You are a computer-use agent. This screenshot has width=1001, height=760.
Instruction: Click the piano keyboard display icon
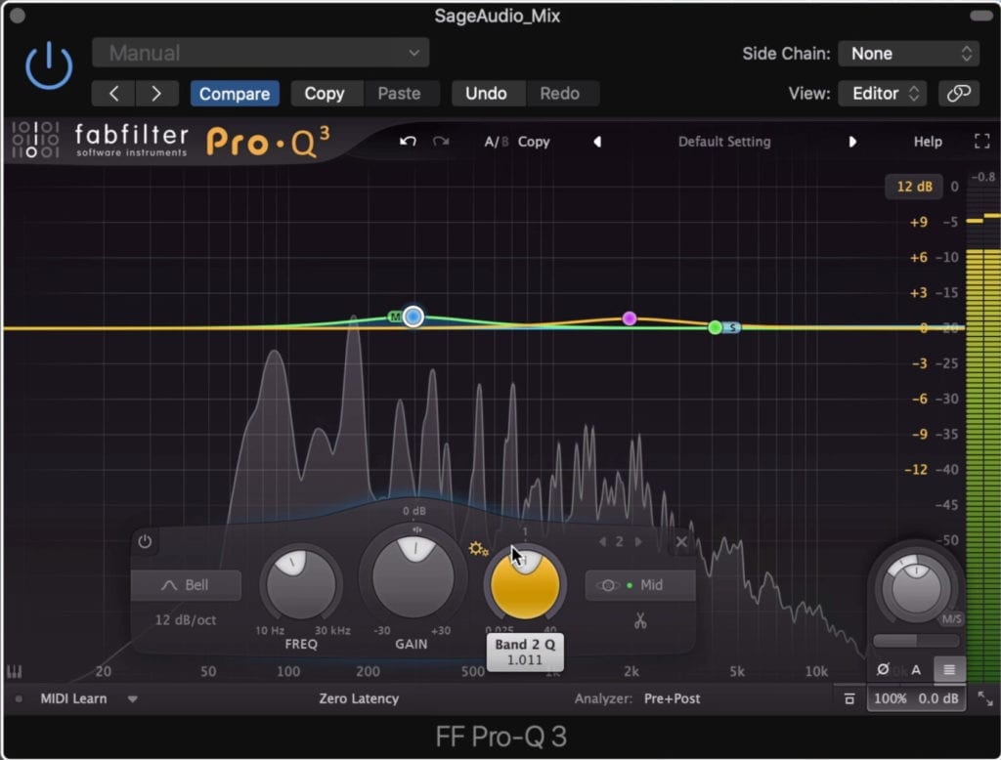tap(14, 671)
